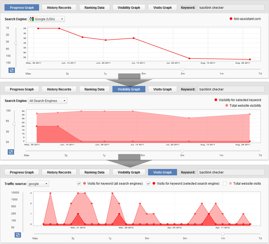Open Google (USA) search engine dropdown
This screenshot has width=269, height=244.
click(x=47, y=19)
